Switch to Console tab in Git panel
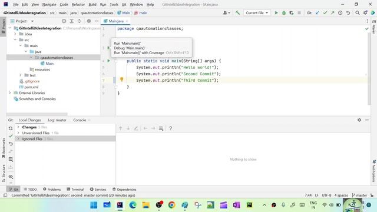Image resolution: width=377 pixels, height=212 pixels. [x=80, y=120]
